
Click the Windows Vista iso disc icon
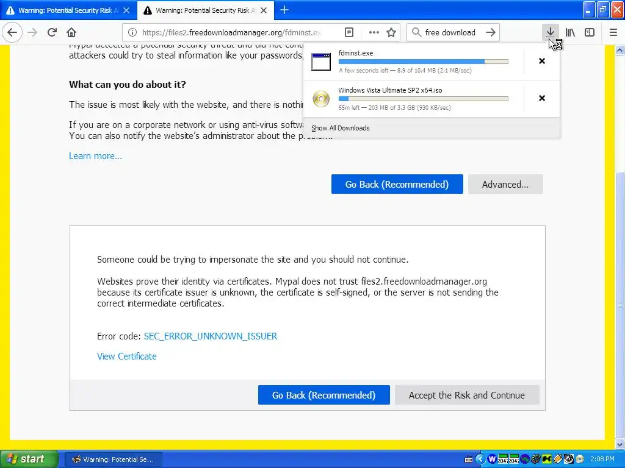tap(321, 99)
